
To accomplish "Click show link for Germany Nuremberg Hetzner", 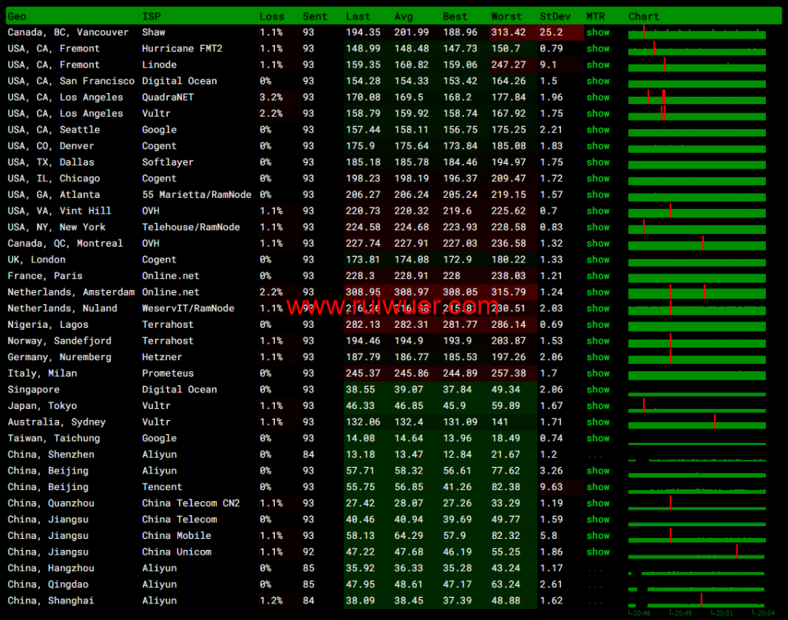I will point(597,358).
